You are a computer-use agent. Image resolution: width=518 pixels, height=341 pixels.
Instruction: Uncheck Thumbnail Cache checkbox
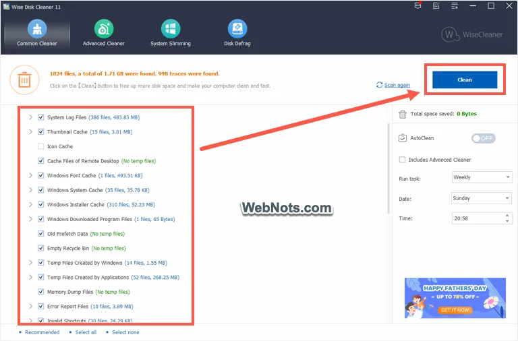40,131
